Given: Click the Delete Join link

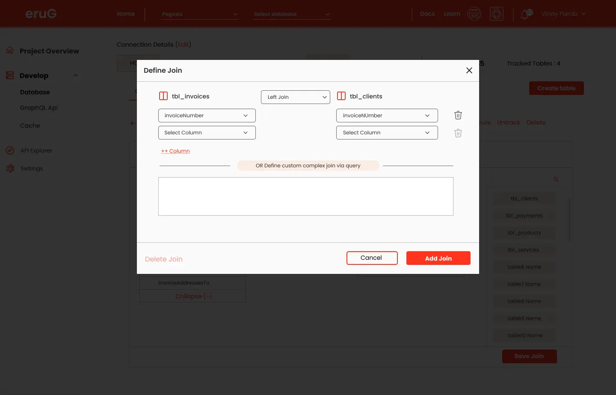Looking at the screenshot, I should tap(164, 259).
